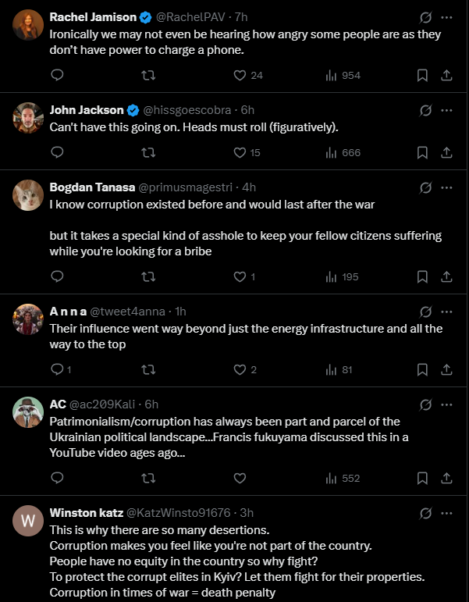Share Rachel Jamison's tweet

pos(447,76)
